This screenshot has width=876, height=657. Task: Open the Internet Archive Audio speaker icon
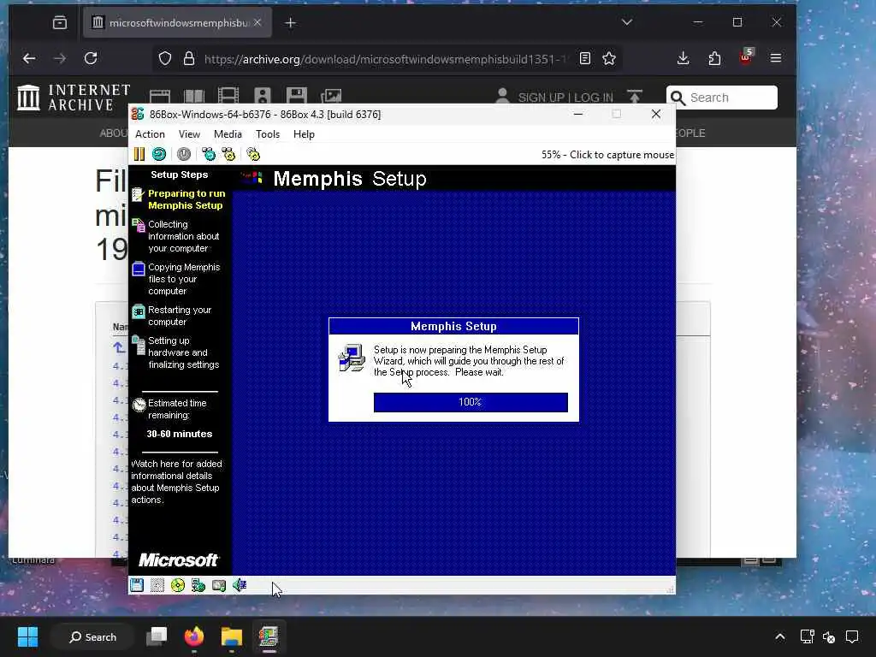coord(262,96)
